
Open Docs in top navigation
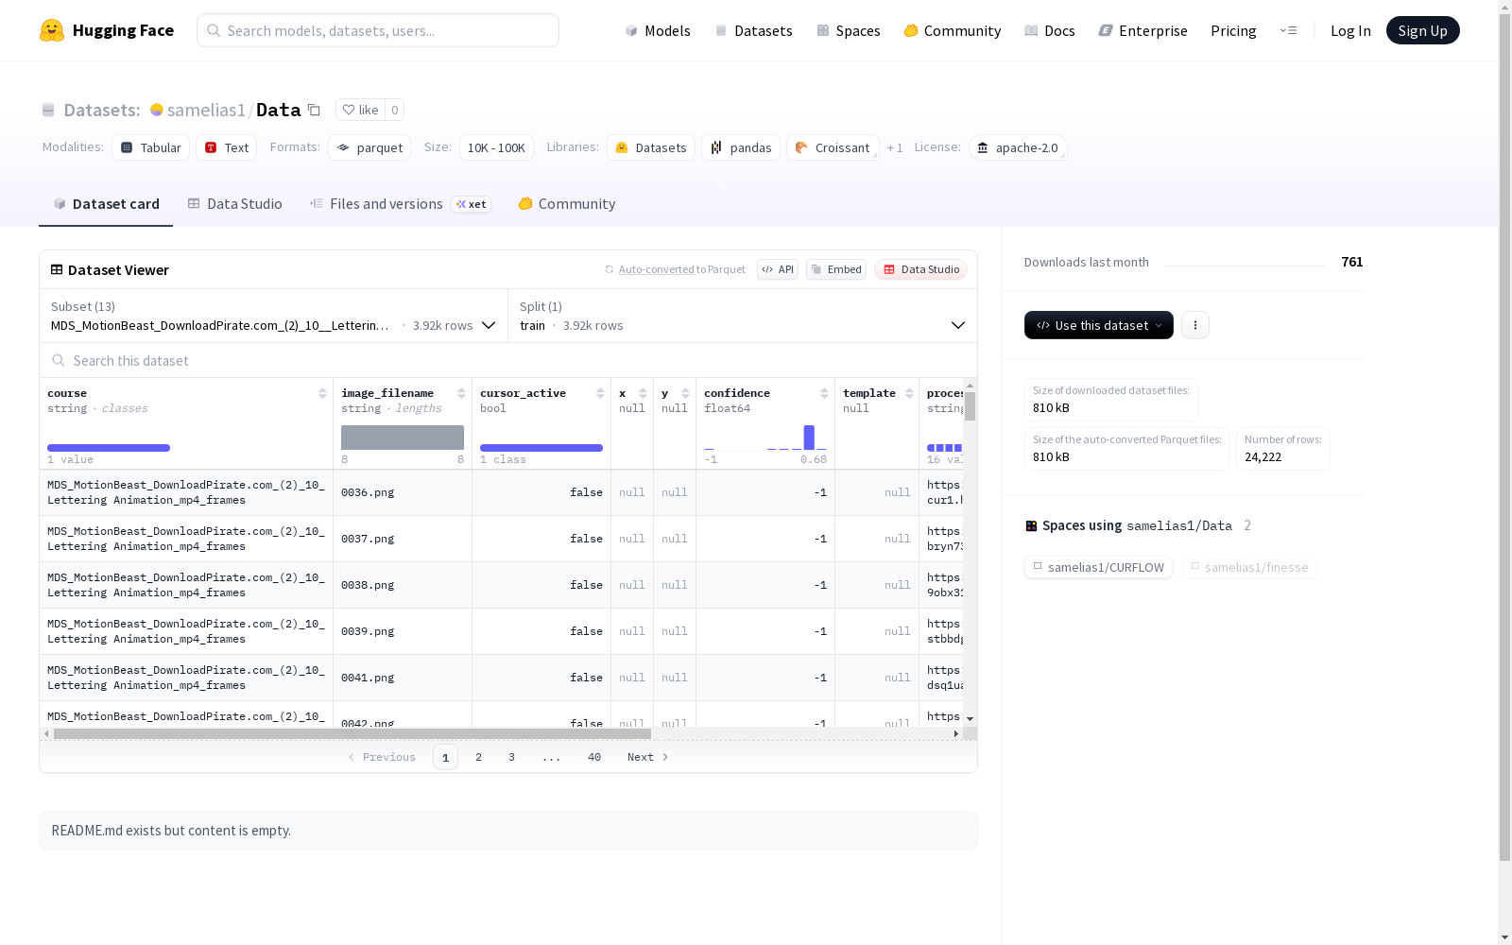[1050, 30]
